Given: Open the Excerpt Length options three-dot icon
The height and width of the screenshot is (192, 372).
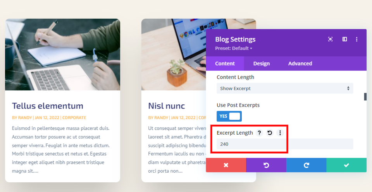Looking at the screenshot, I should click(280, 133).
